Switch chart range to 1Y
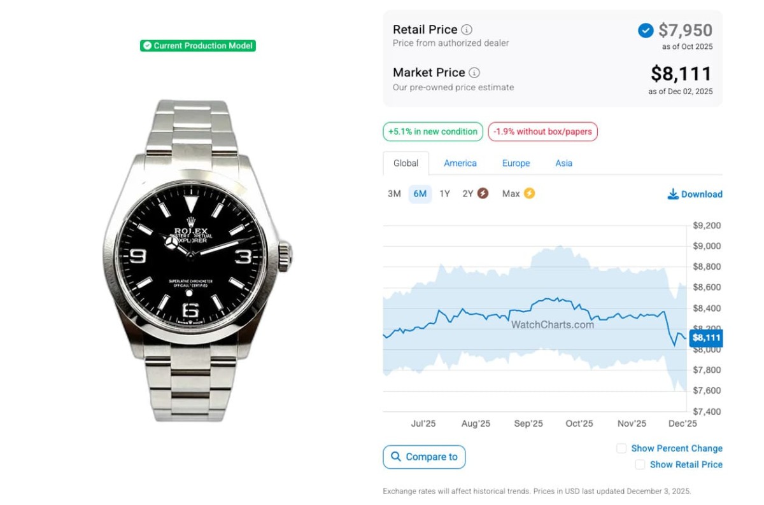 pos(444,194)
